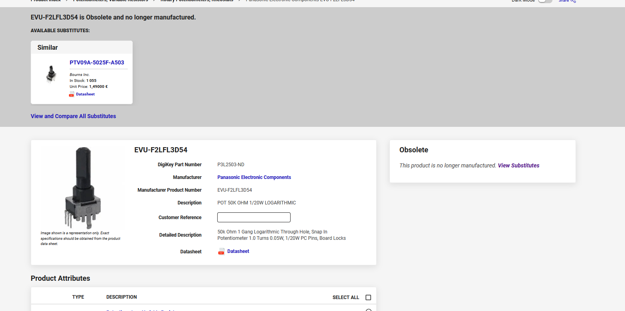The height and width of the screenshot is (311, 625).
Task: Click the PDF icon in the Similar card
Action: (x=72, y=94)
